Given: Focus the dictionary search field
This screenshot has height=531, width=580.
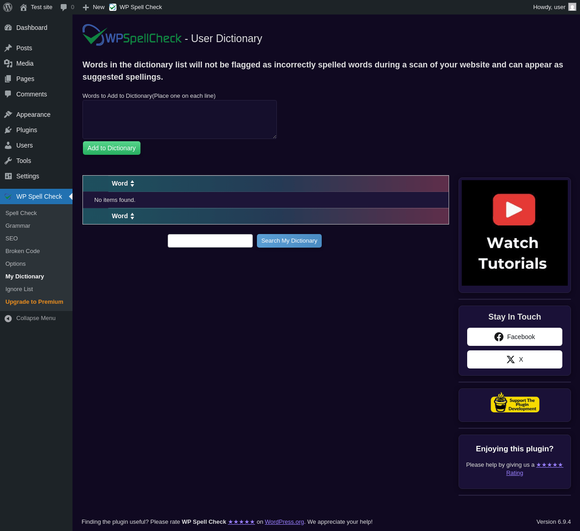Looking at the screenshot, I should coord(210,241).
